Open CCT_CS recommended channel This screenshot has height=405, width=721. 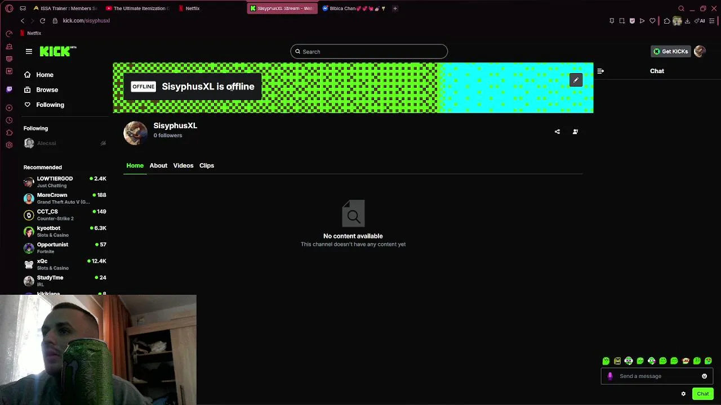[x=65, y=215]
